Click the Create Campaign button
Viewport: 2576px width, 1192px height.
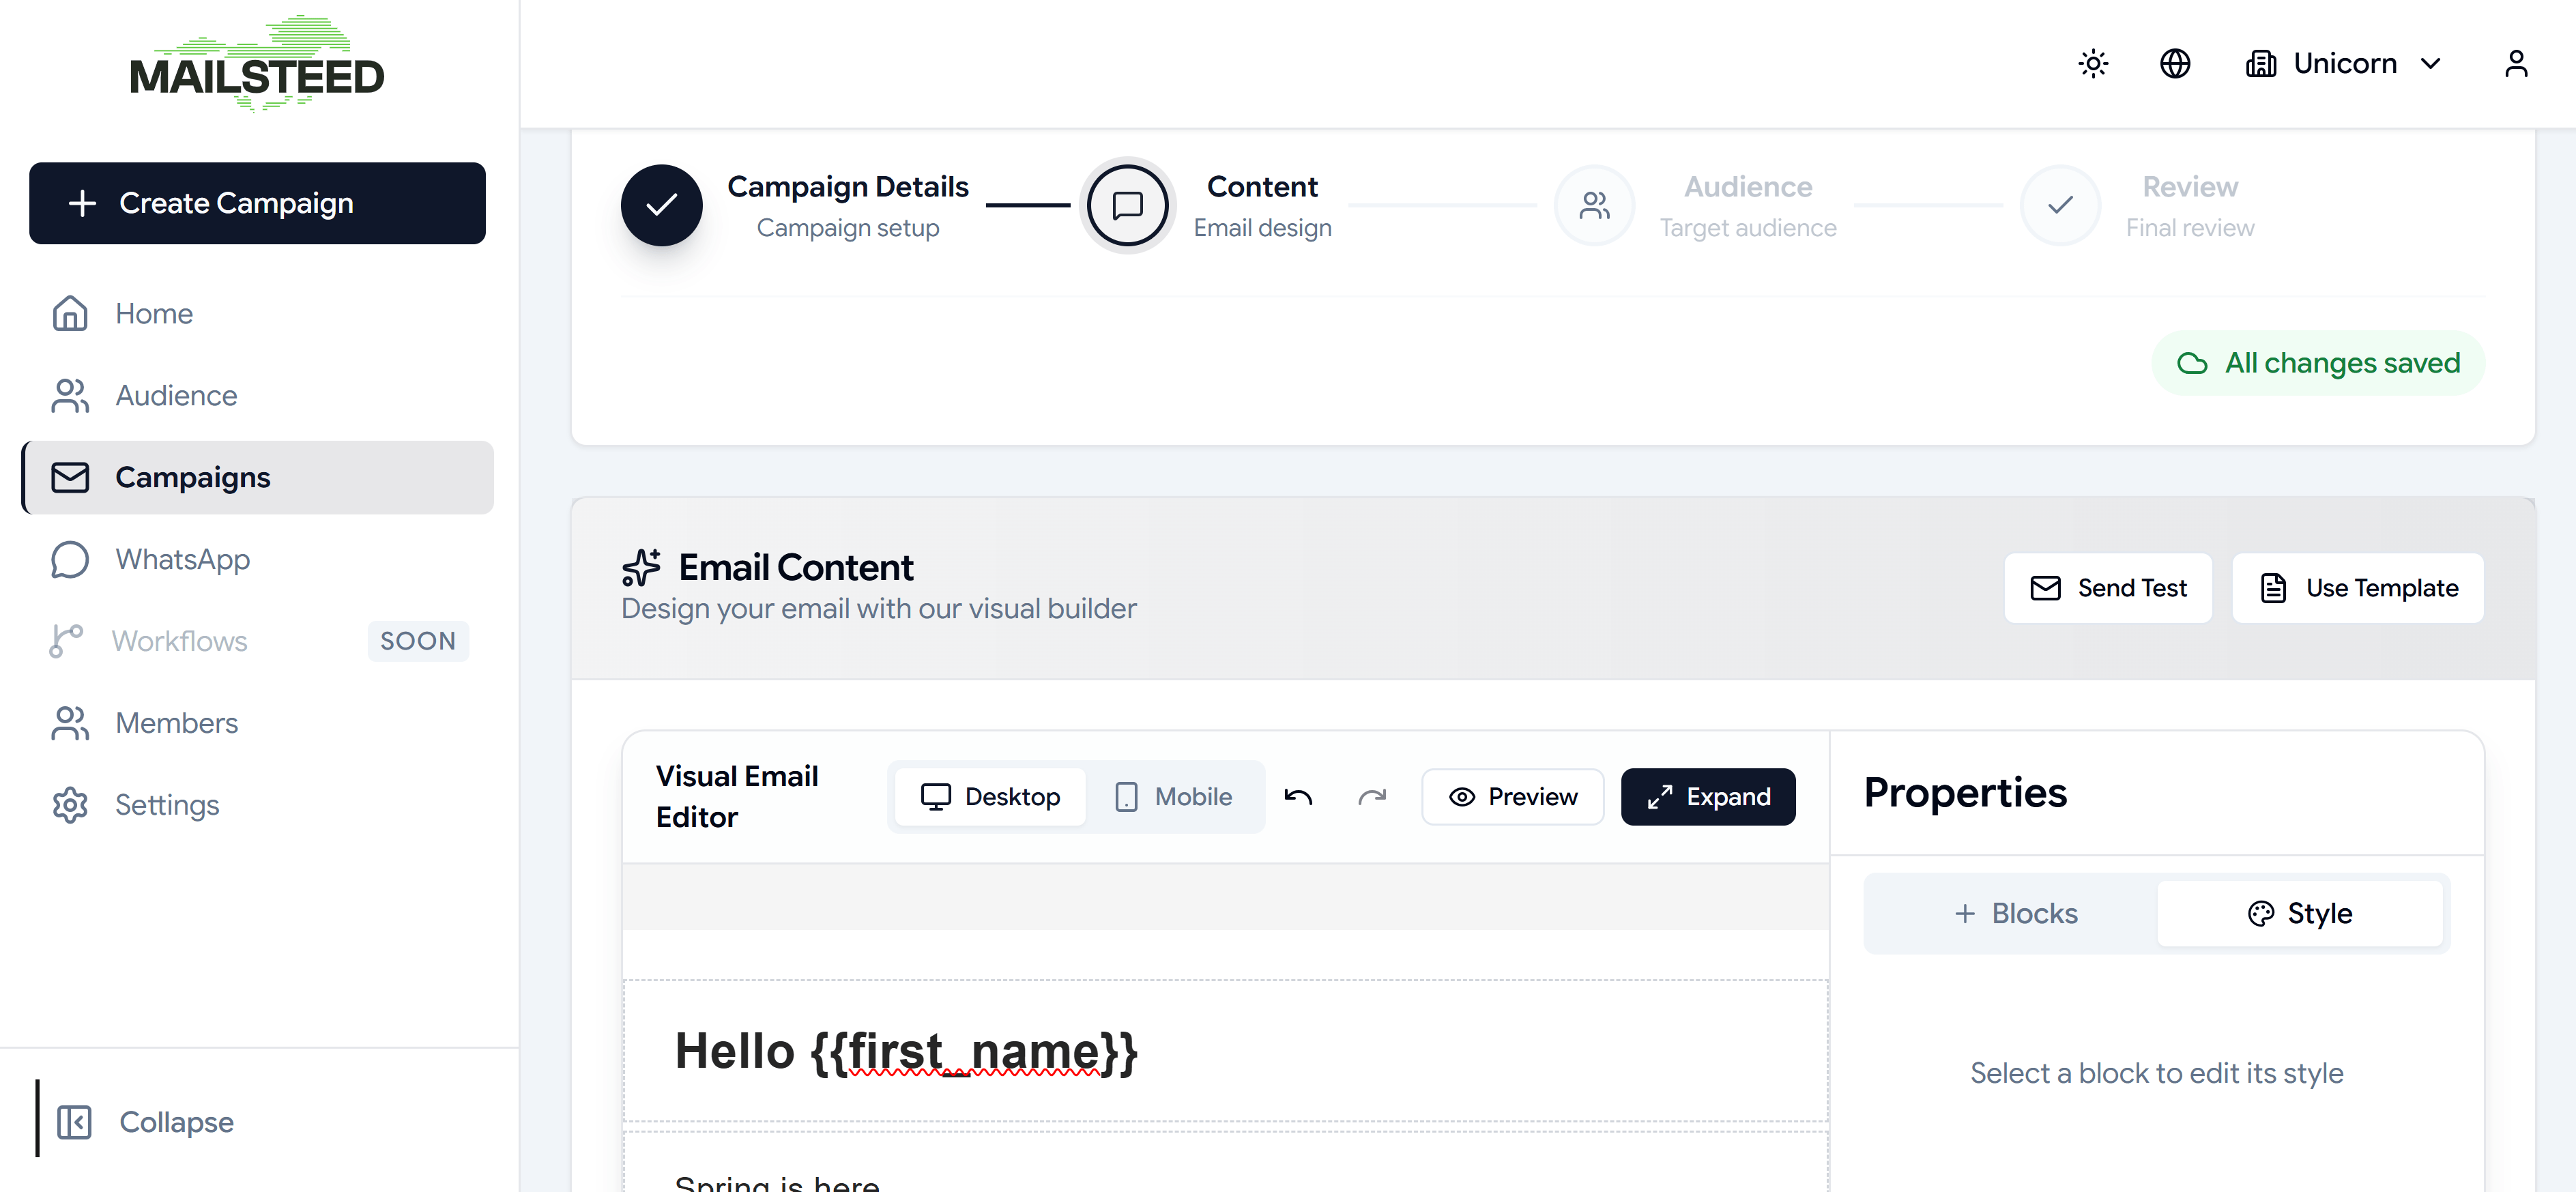(x=257, y=203)
